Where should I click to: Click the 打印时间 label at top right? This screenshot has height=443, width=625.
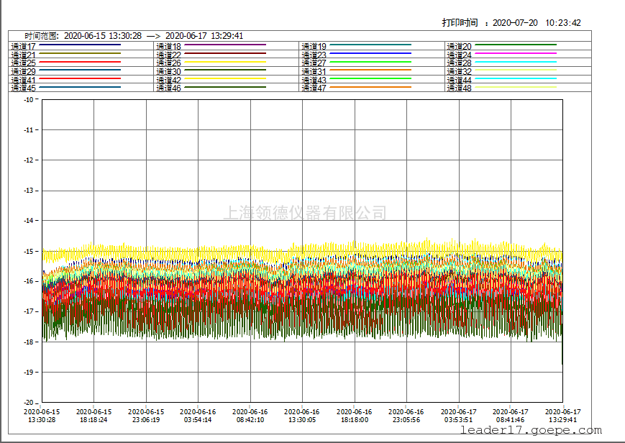[460, 22]
